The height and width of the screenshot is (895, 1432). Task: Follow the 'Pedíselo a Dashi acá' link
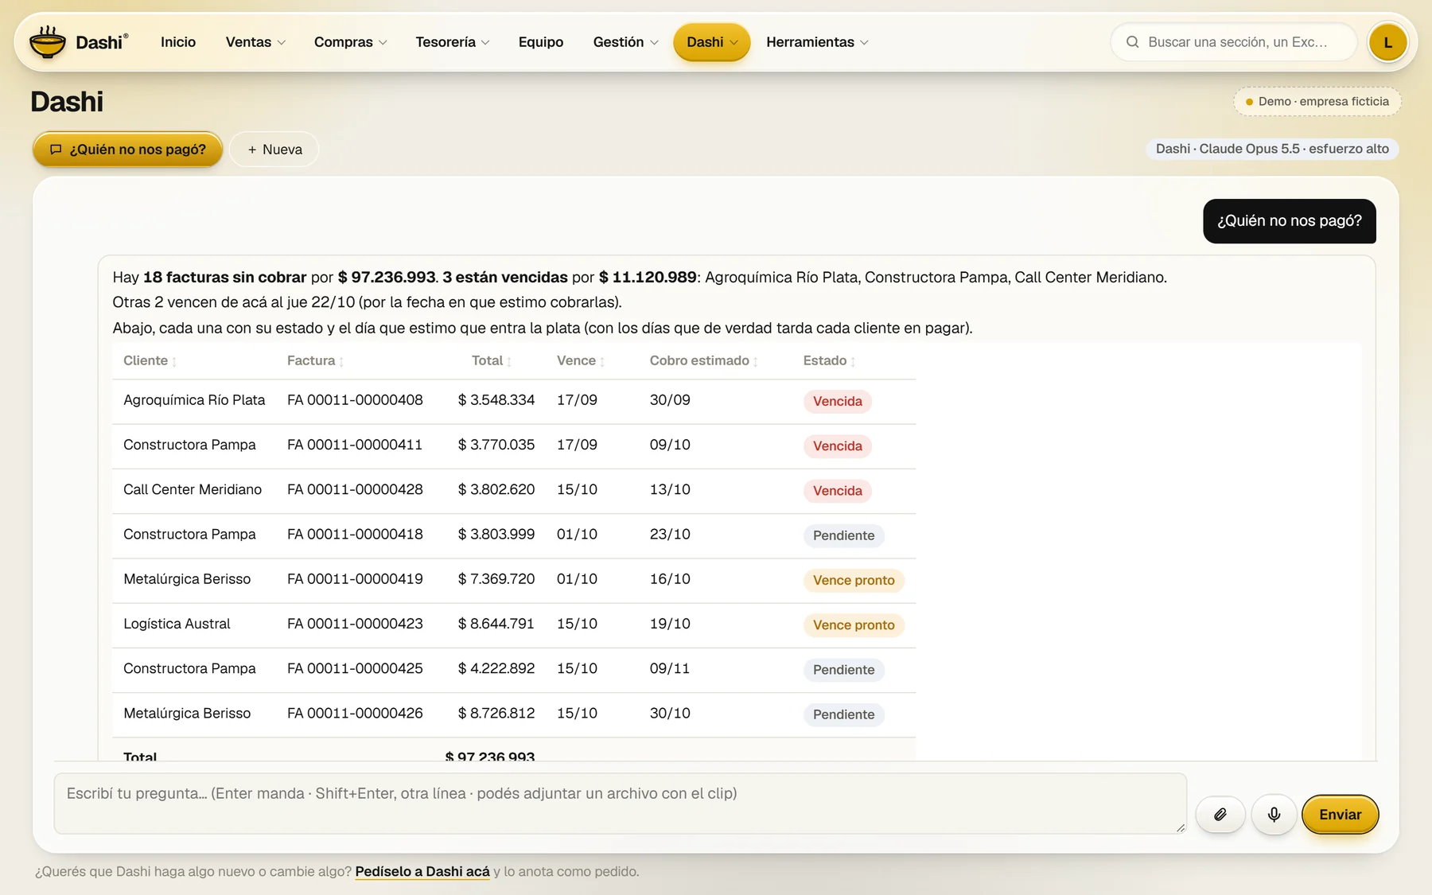pyautogui.click(x=422, y=872)
